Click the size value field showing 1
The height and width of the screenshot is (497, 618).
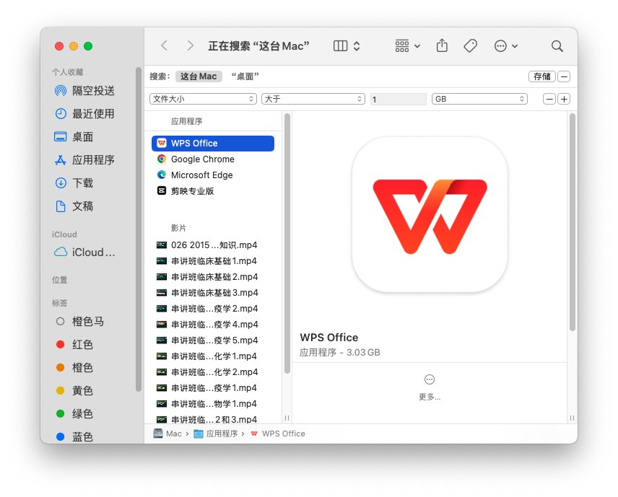pos(398,100)
